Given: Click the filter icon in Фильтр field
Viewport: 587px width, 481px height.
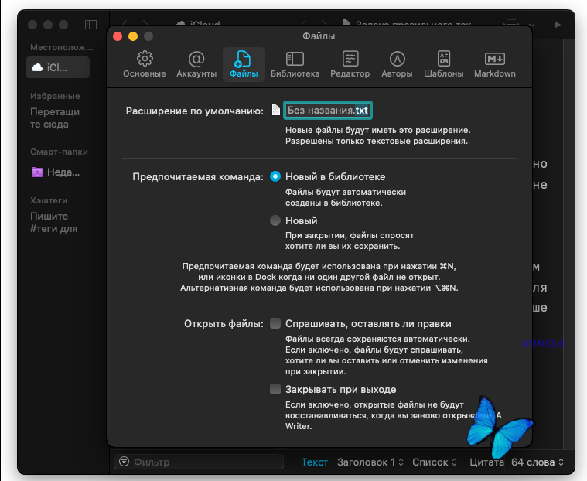Looking at the screenshot, I should coord(124,462).
